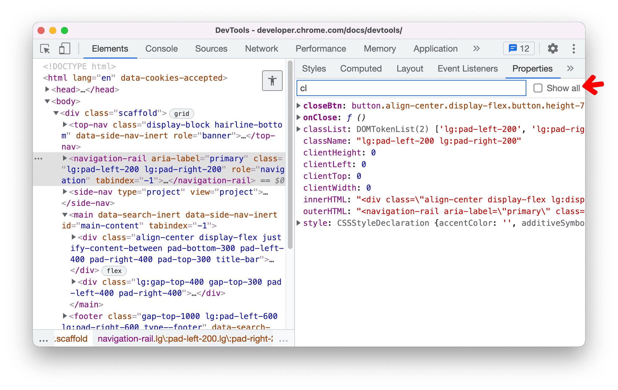Click the property filter input field
618x390 pixels.
click(410, 88)
